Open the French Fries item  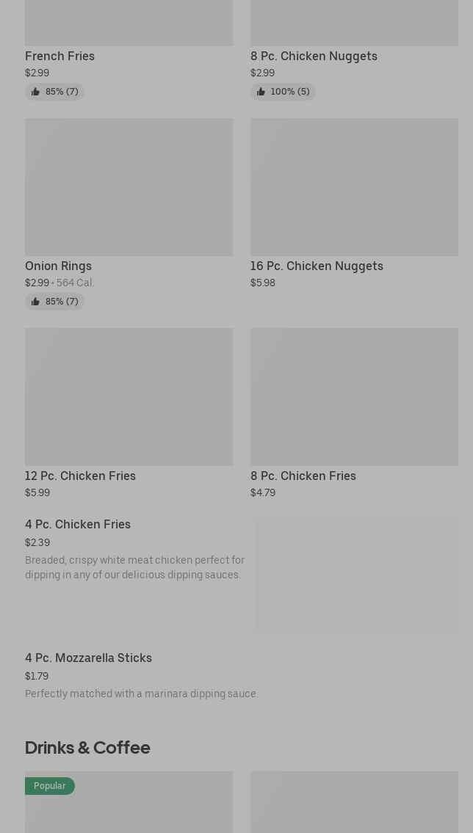click(x=59, y=56)
